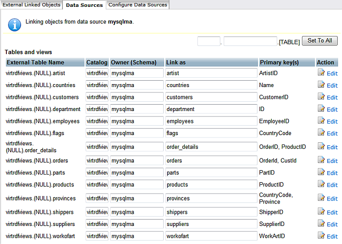
Task: Focus the small catalog box beside Set To All
Action: [209, 42]
